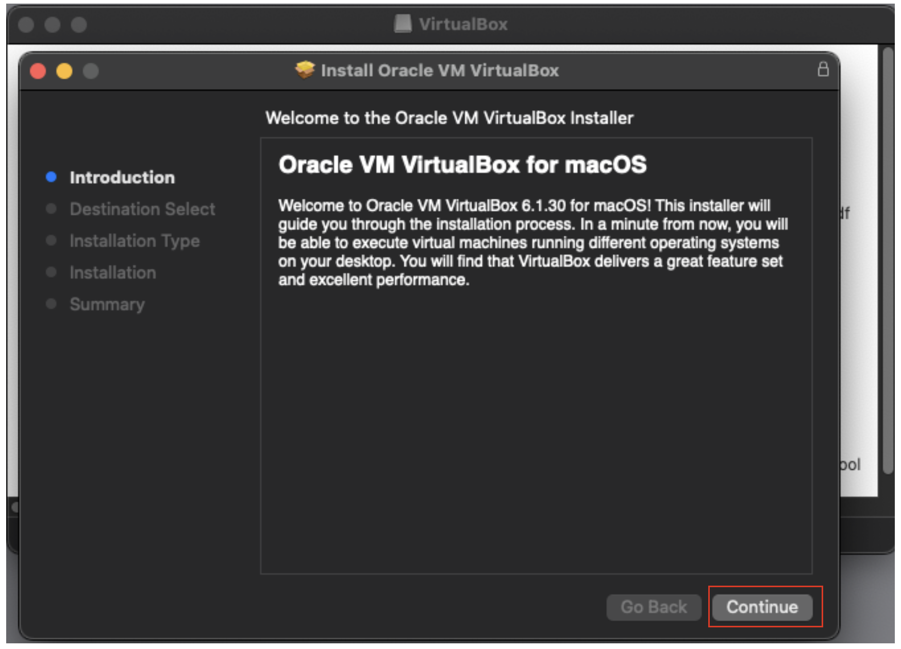The height and width of the screenshot is (649, 901).
Task: Click the package icon beside the installer title
Action: pyautogui.click(x=305, y=70)
